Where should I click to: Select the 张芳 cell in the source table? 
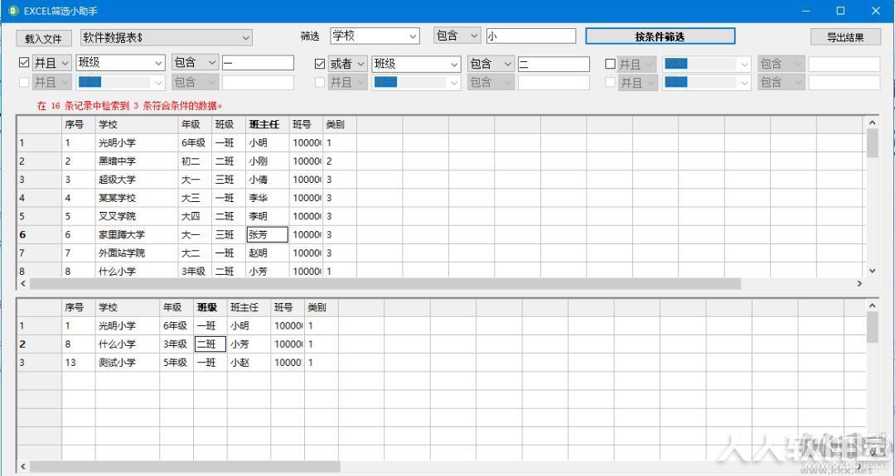click(x=268, y=234)
